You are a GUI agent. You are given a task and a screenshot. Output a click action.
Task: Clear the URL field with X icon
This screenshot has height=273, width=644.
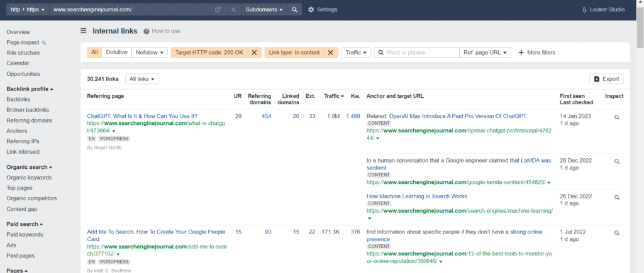coord(233,9)
